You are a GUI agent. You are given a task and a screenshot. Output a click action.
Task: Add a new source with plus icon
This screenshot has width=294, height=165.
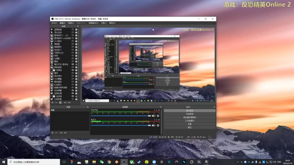52,103
